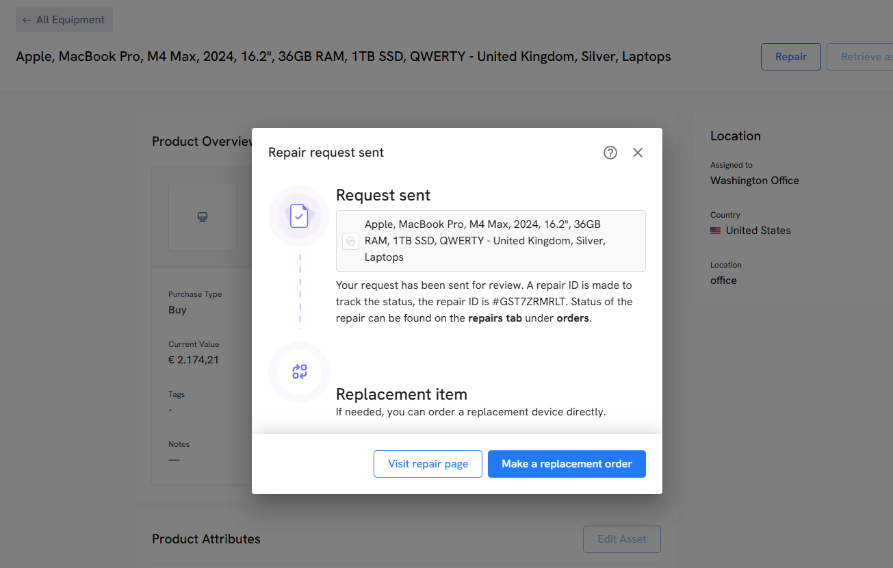Close the Repair request sent dialog
893x568 pixels.
point(638,153)
